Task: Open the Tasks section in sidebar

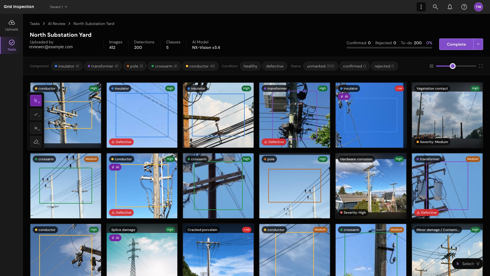Action: click(11, 45)
